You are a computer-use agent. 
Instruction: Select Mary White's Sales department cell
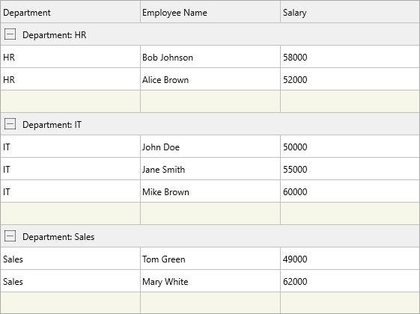70,281
